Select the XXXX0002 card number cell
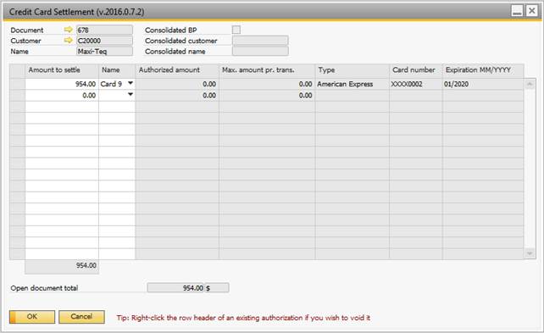Screen dimensions: 544x333 [416, 84]
